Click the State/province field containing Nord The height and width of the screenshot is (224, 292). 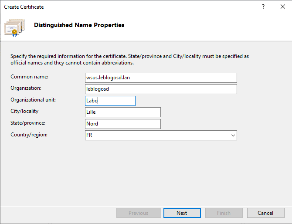click(x=123, y=124)
